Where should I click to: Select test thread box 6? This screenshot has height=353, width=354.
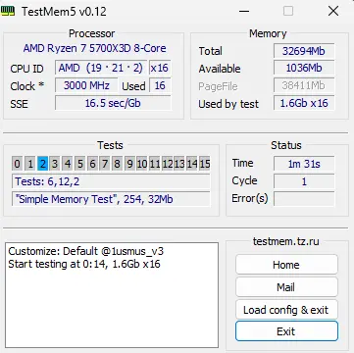point(92,164)
